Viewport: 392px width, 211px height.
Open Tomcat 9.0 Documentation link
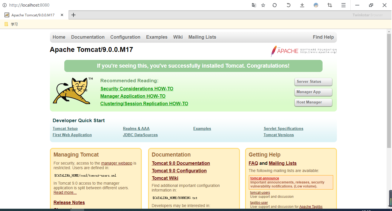181,163
